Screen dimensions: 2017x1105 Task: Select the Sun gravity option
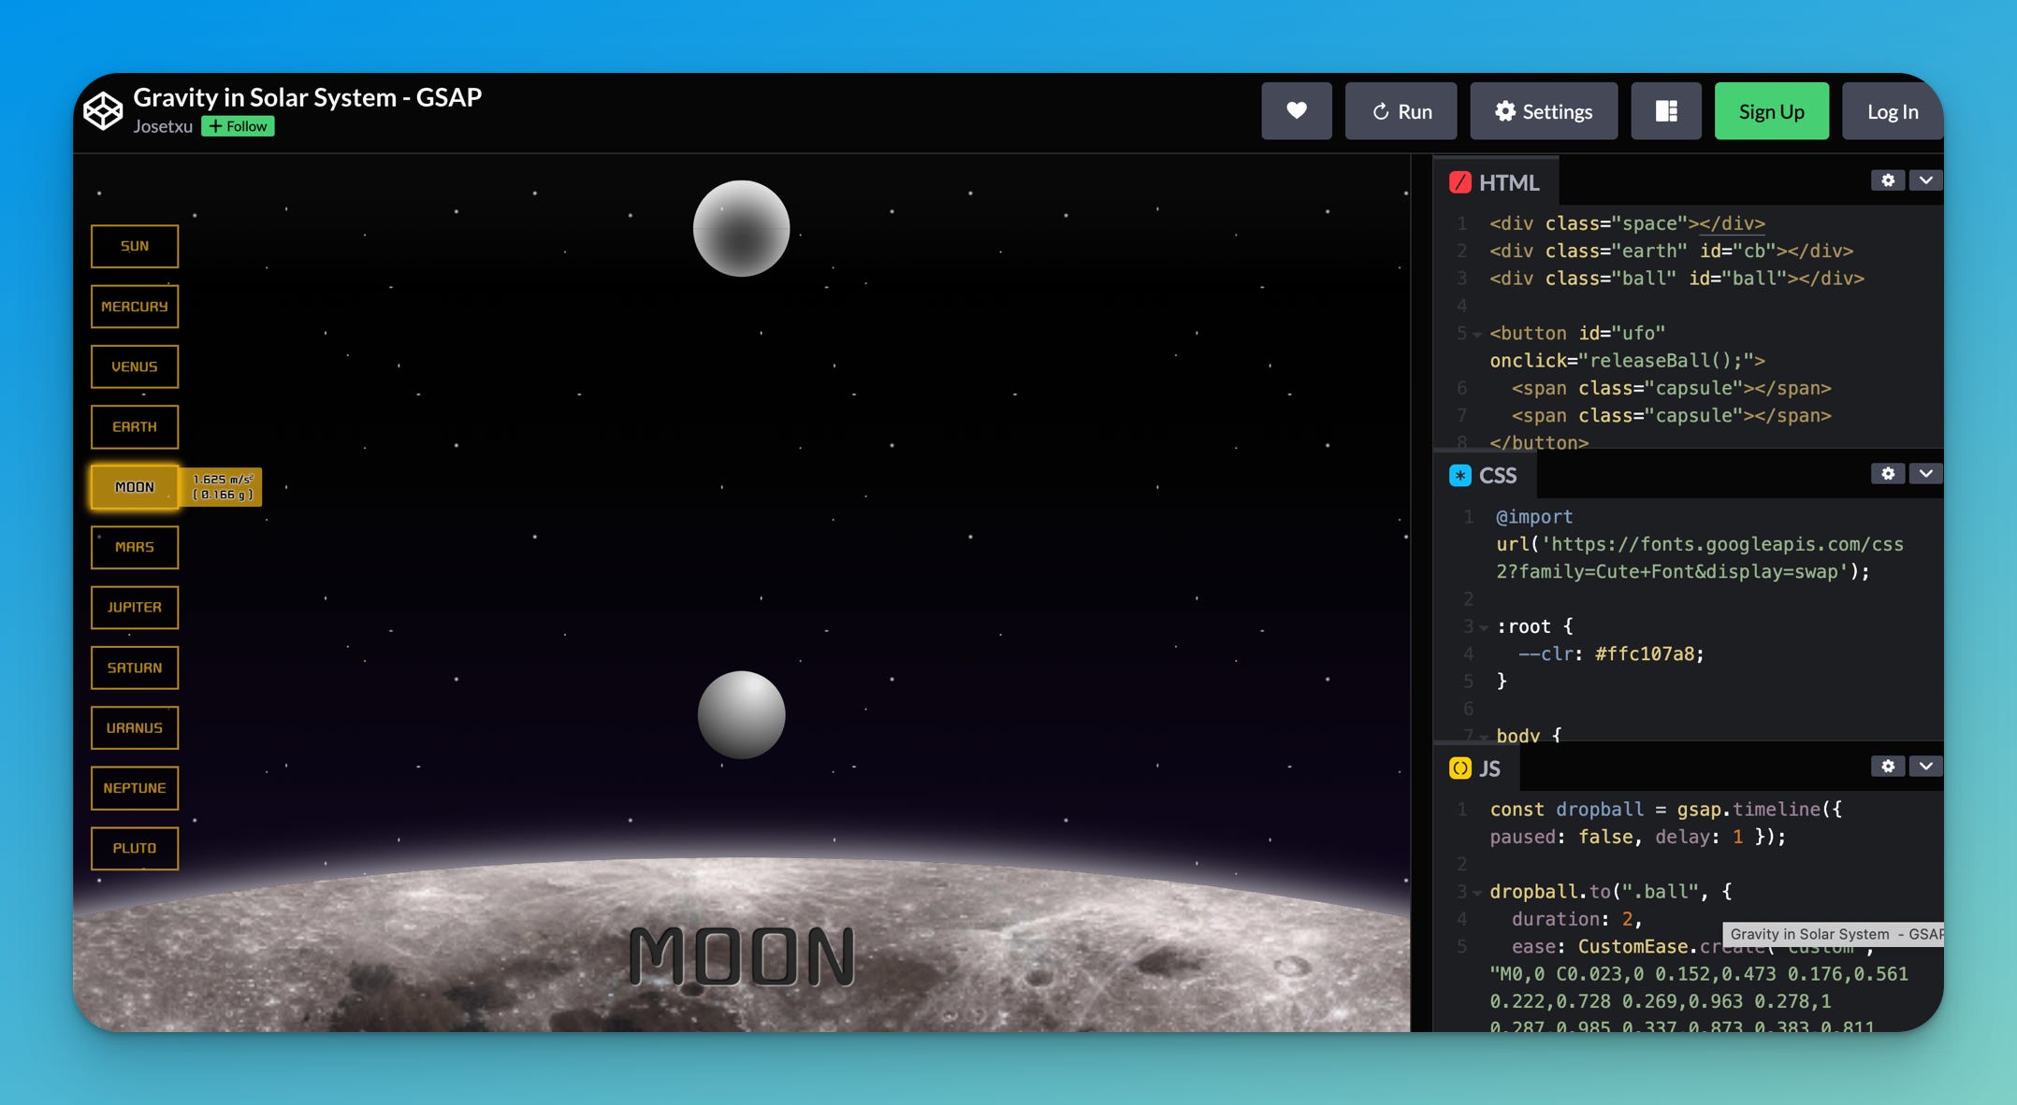click(x=134, y=245)
